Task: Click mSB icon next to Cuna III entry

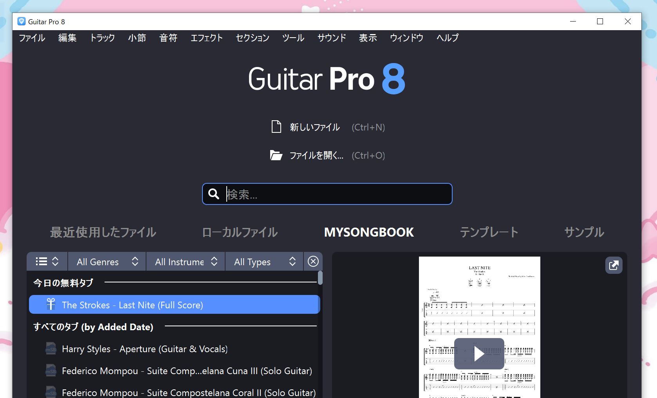Action: (x=51, y=371)
